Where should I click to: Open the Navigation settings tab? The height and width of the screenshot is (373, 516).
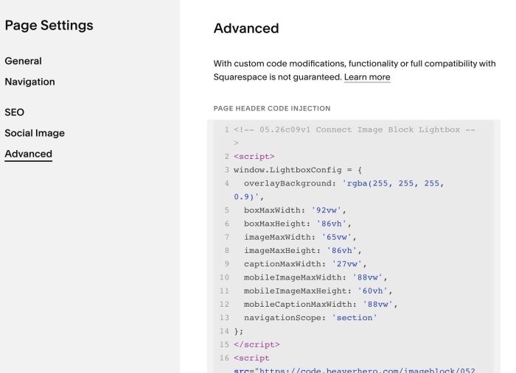click(x=29, y=82)
